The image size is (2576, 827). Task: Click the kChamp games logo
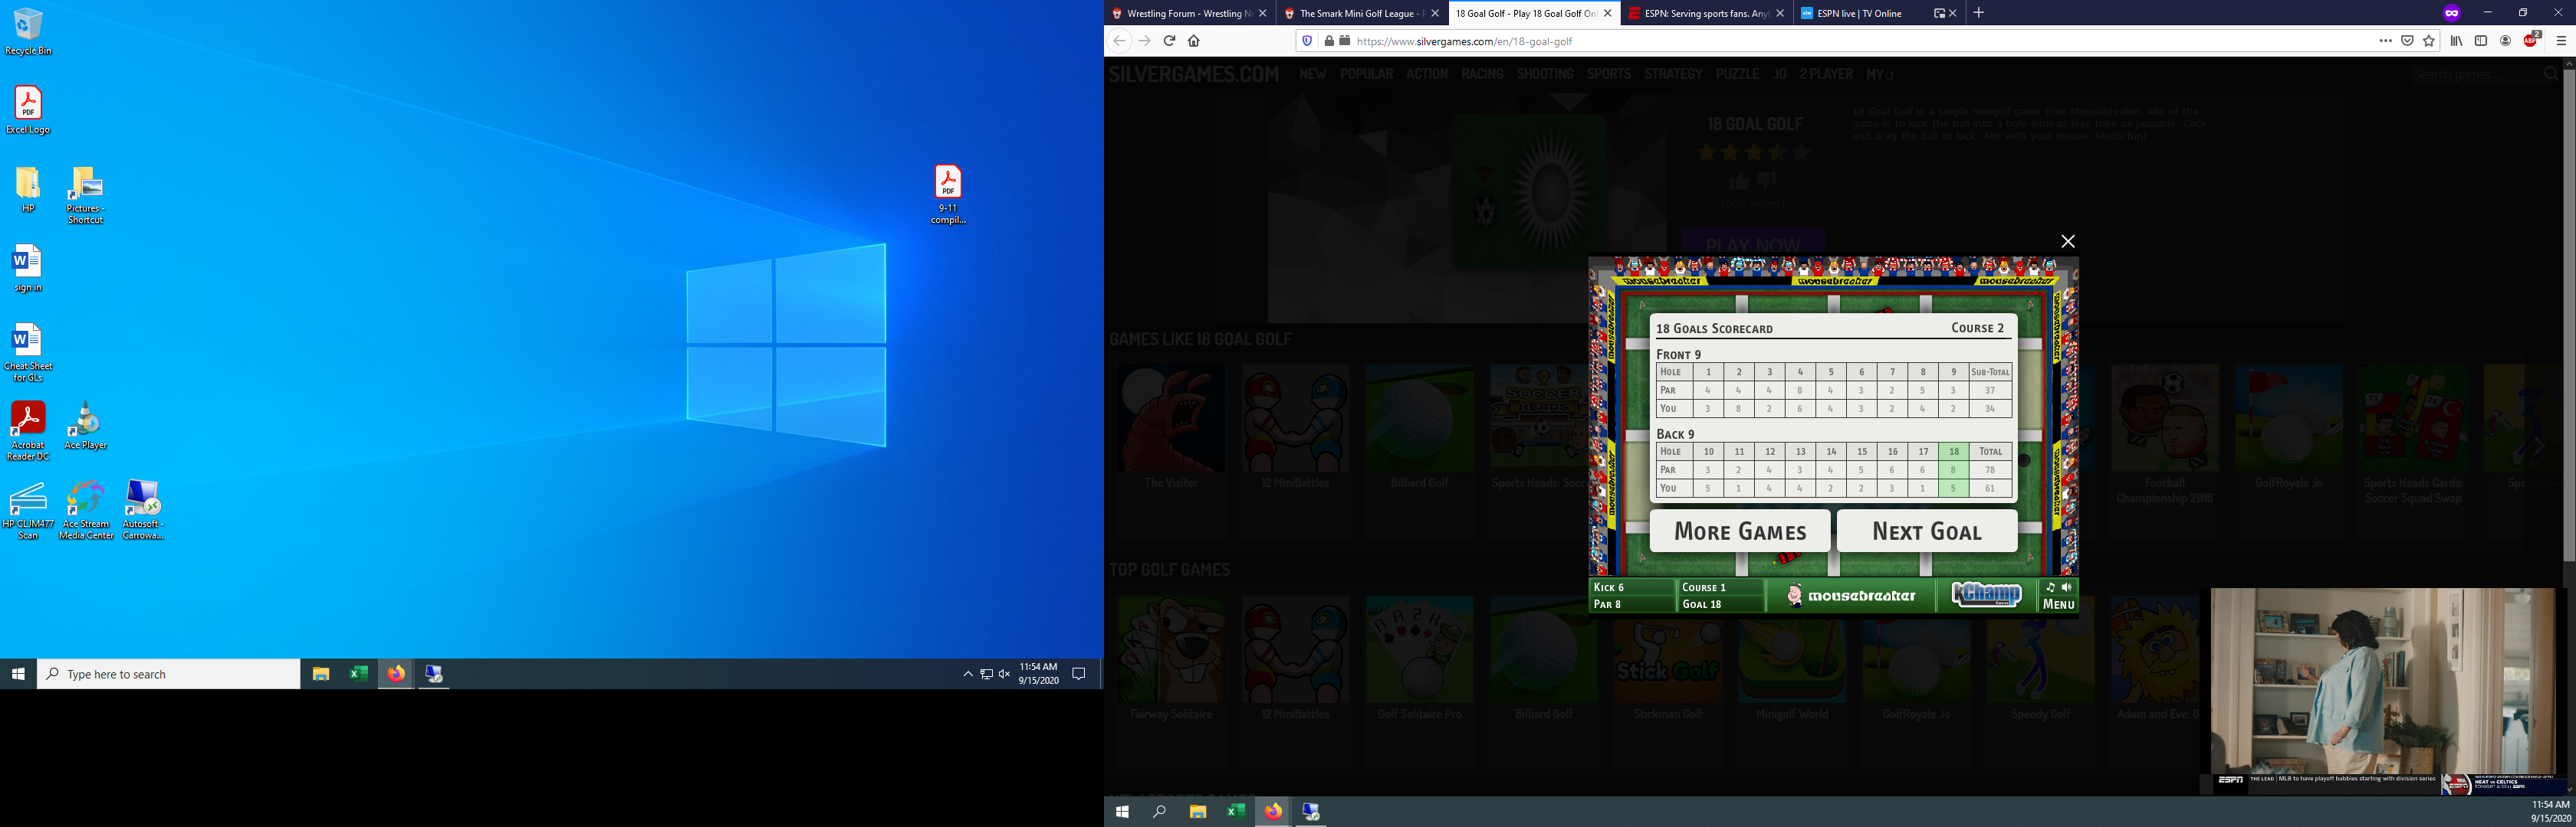1986,594
